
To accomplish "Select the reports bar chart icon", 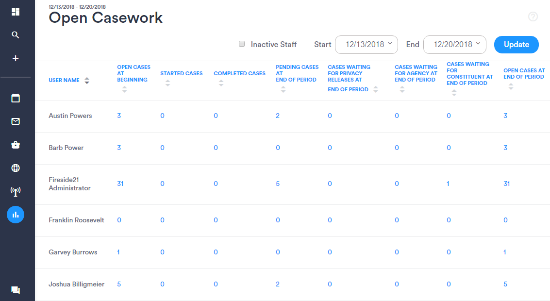I will (16, 214).
